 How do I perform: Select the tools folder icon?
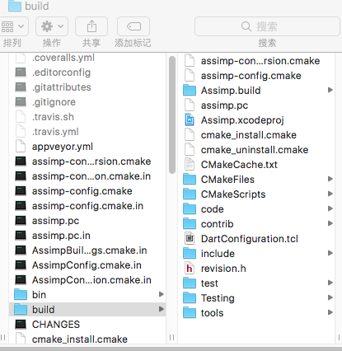click(190, 312)
